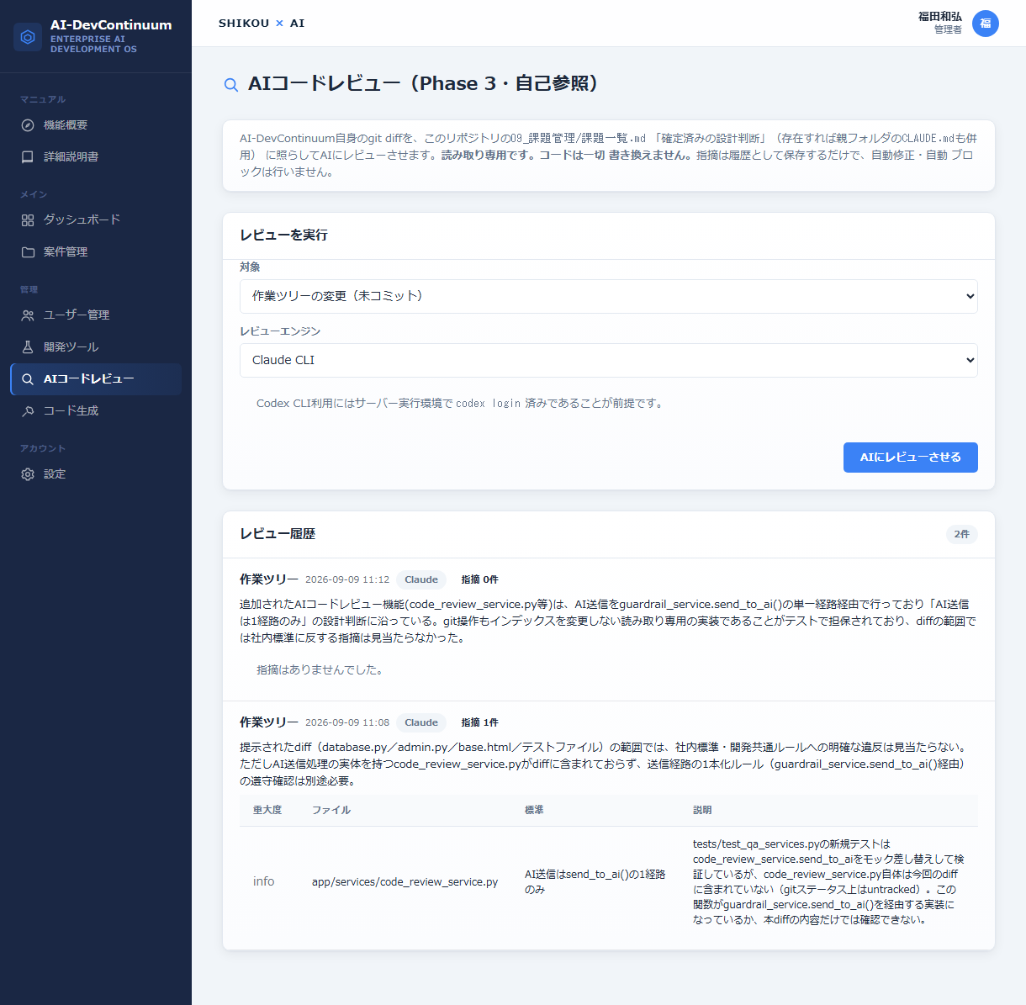Image resolution: width=1026 pixels, height=1005 pixels.
Task: Click the timestamp 2026-09-09 11:08
Action: coord(347,722)
